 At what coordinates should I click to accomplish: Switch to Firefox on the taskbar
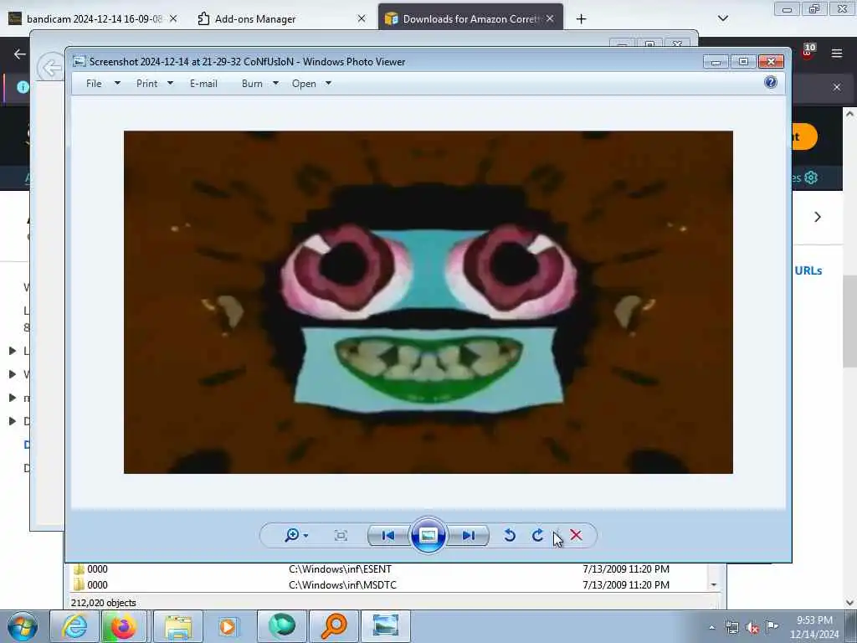point(124,626)
